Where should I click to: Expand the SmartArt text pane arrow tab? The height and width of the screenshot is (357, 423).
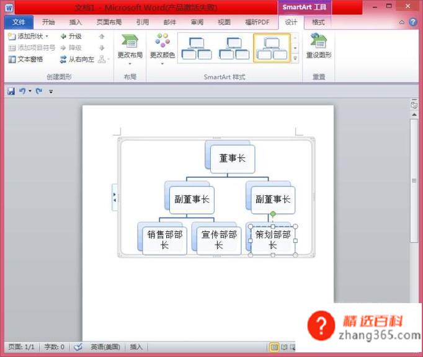(115, 197)
